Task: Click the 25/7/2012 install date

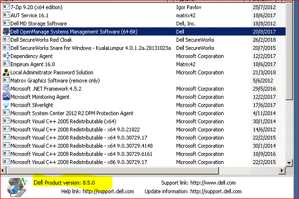Action: coord(264,7)
